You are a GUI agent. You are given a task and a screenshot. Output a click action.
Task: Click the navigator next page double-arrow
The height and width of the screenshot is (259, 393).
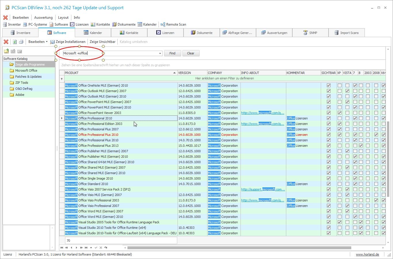tap(81, 247)
